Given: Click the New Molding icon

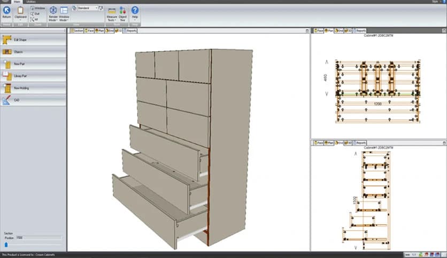Looking at the screenshot, I should pos(7,87).
